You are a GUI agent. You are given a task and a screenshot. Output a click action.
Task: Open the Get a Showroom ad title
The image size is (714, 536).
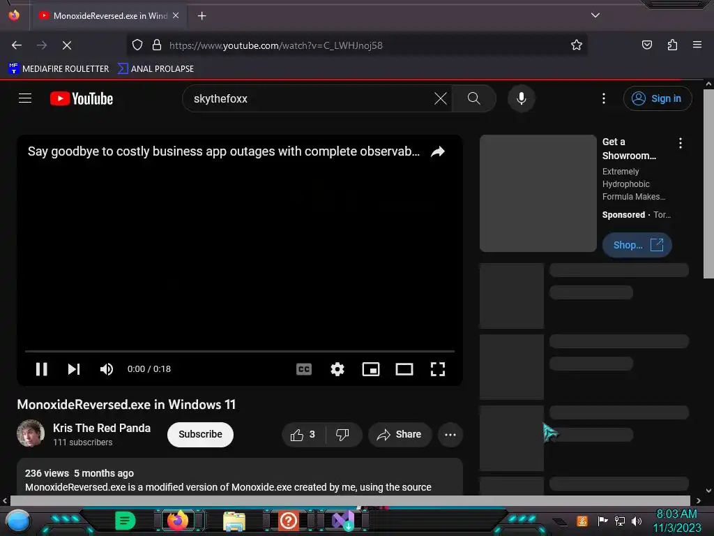(630, 149)
